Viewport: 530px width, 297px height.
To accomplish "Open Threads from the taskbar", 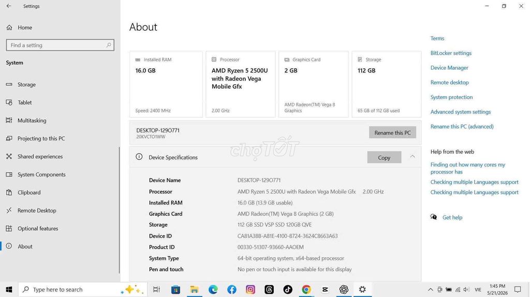I will point(269,290).
